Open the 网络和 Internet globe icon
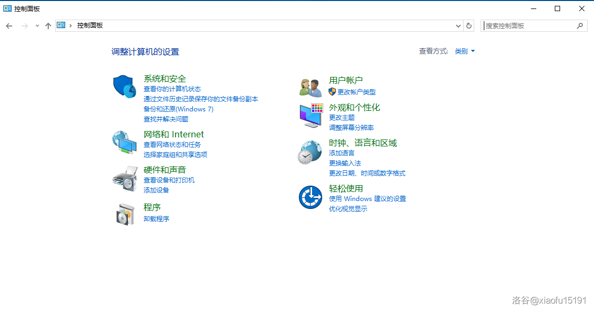The width and height of the screenshot is (594, 314). coord(125,142)
